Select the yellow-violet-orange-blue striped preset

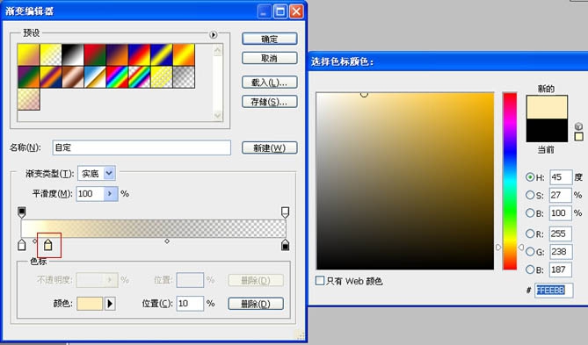[x=51, y=77]
